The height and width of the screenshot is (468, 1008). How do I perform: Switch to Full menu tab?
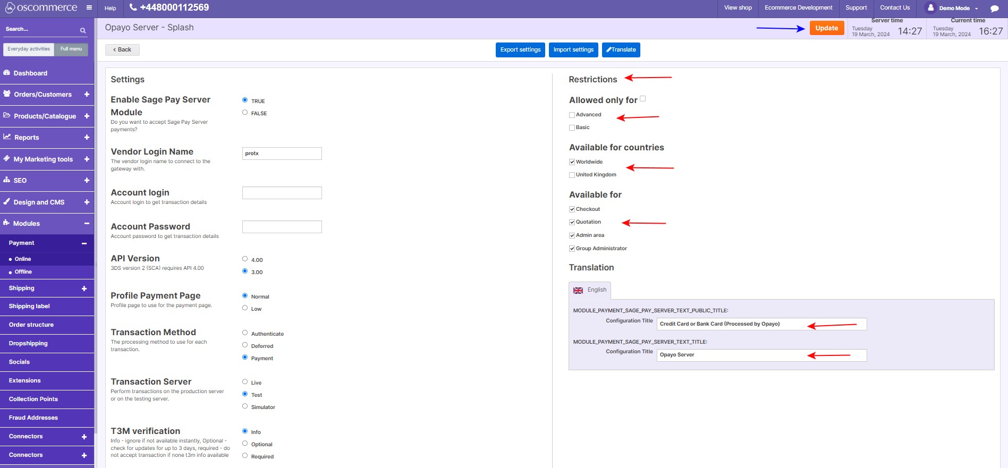click(71, 49)
